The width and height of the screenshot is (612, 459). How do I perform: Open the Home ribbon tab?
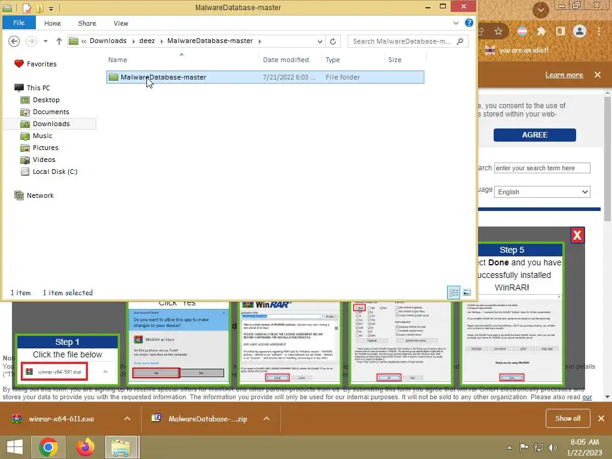(53, 23)
